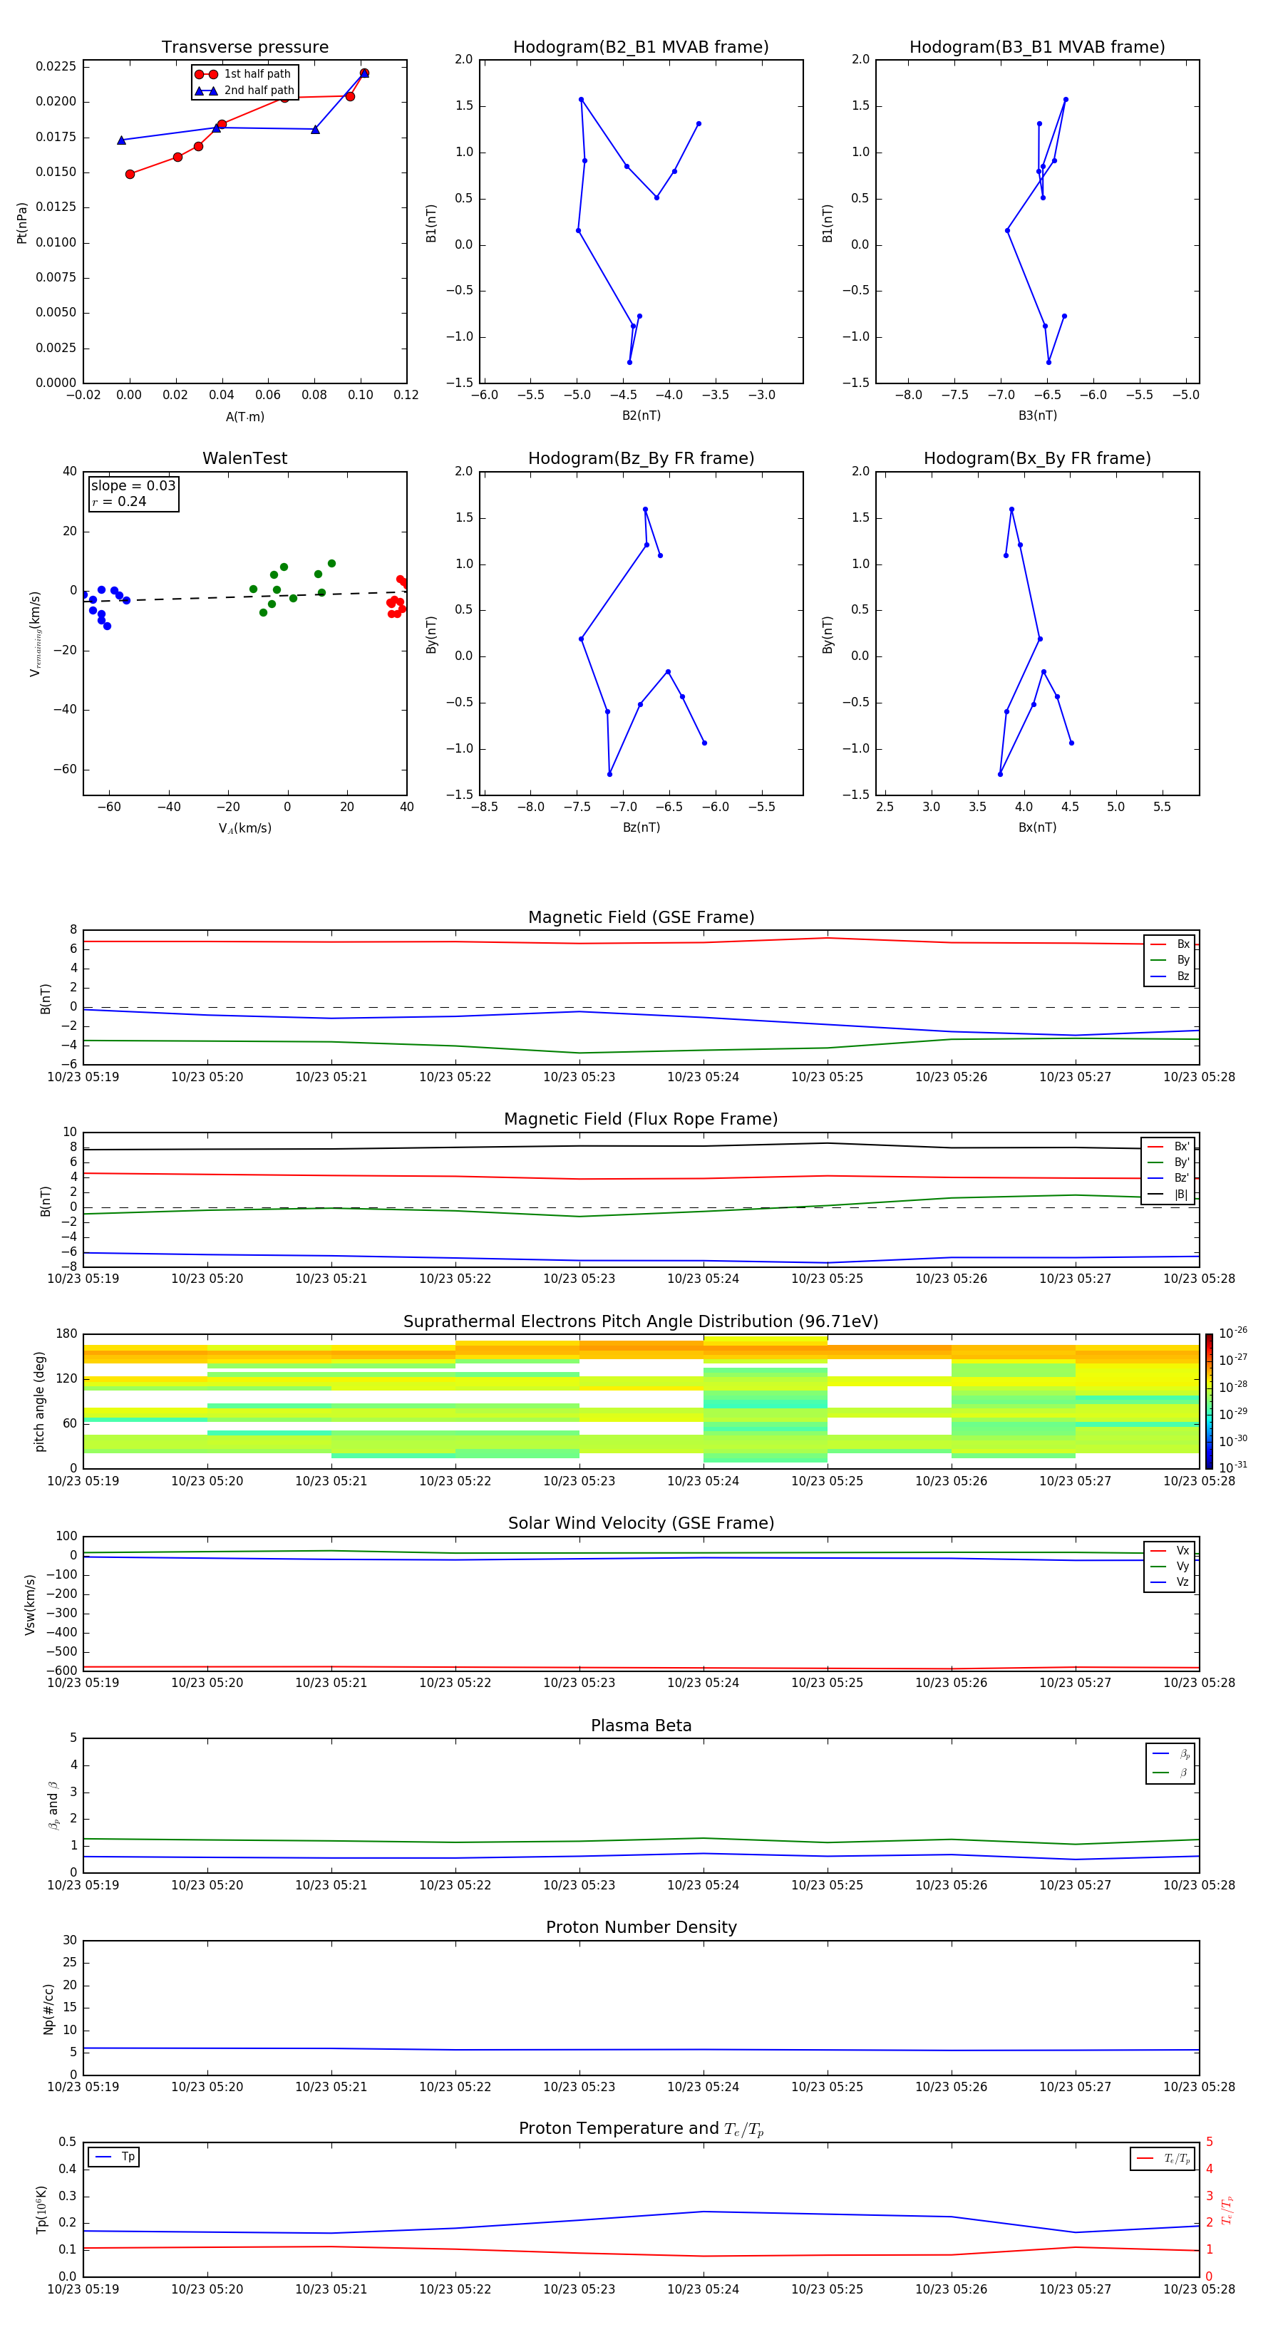
Task: Click the pitch angle colorbar
Action: tap(1209, 1401)
